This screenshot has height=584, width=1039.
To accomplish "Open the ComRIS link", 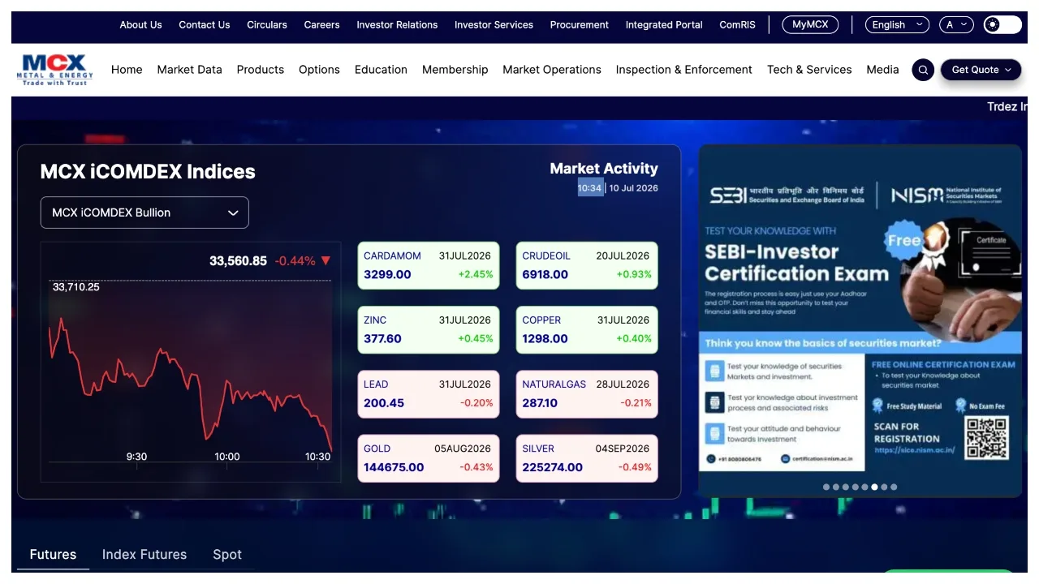I will tap(738, 25).
